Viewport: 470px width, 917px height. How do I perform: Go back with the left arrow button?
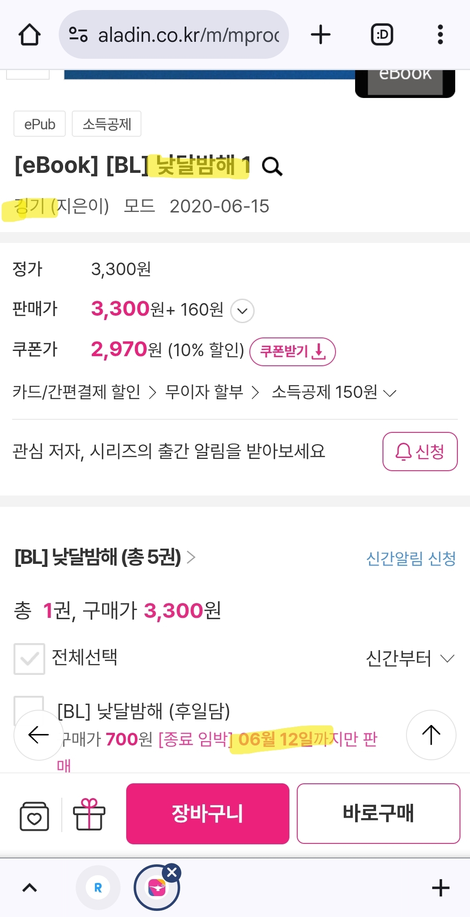point(38,735)
